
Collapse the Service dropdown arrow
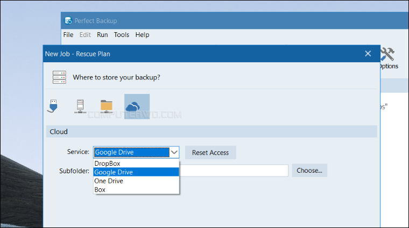pyautogui.click(x=174, y=152)
